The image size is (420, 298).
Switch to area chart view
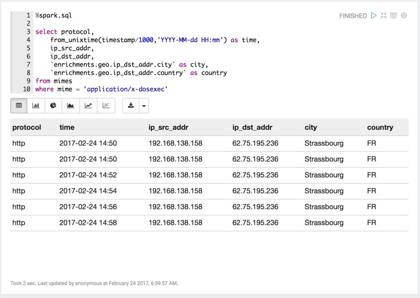(x=71, y=106)
